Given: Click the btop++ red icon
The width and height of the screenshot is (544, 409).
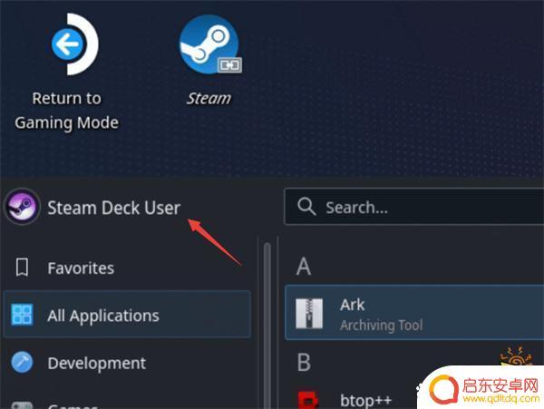Looking at the screenshot, I should 308,400.
